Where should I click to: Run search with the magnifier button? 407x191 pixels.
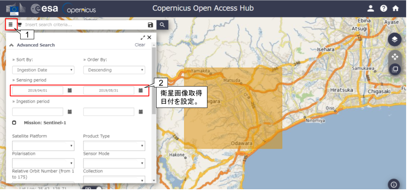pos(162,25)
